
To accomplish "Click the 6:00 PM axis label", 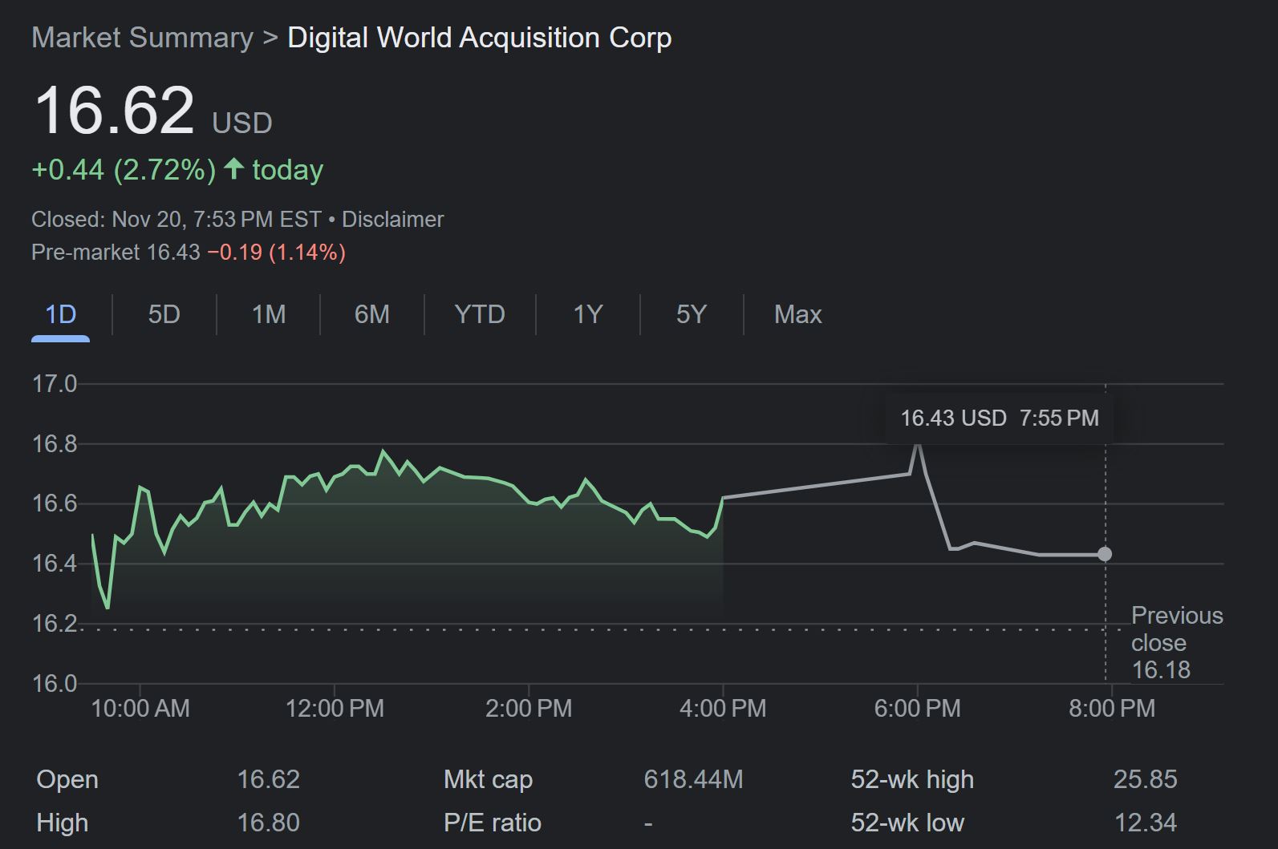I will (x=917, y=709).
